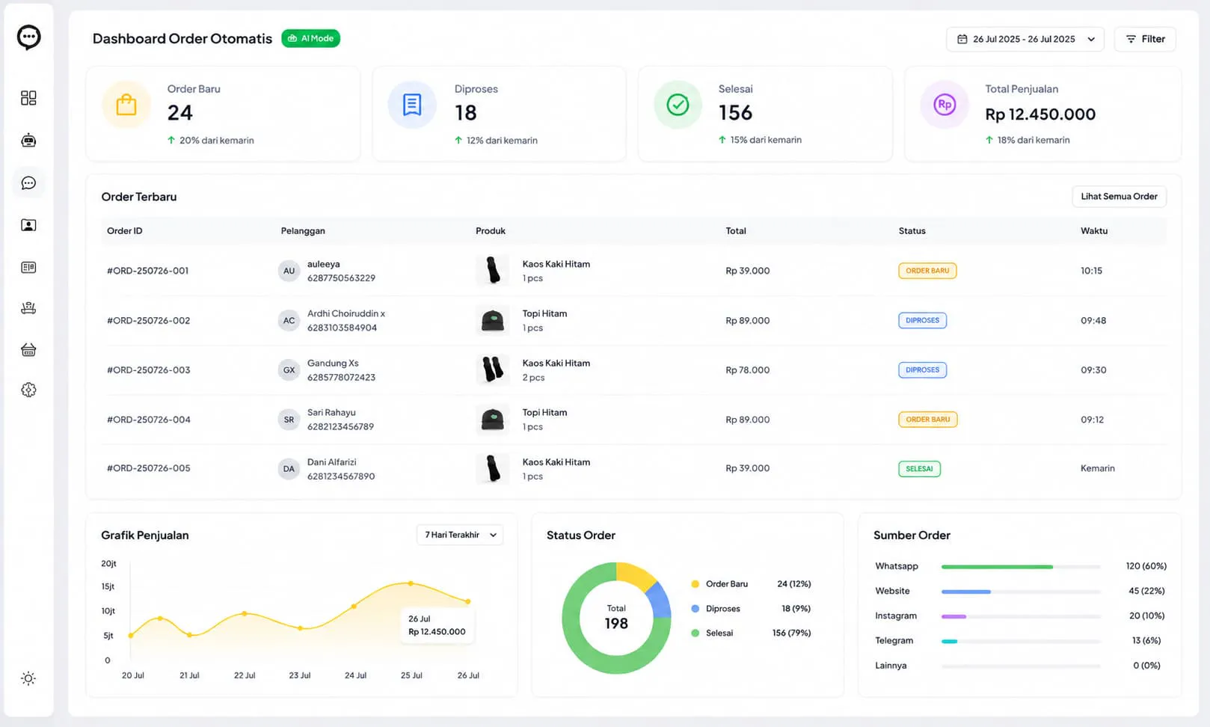
Task: Open order #ORD-250726-005
Action: click(x=149, y=468)
